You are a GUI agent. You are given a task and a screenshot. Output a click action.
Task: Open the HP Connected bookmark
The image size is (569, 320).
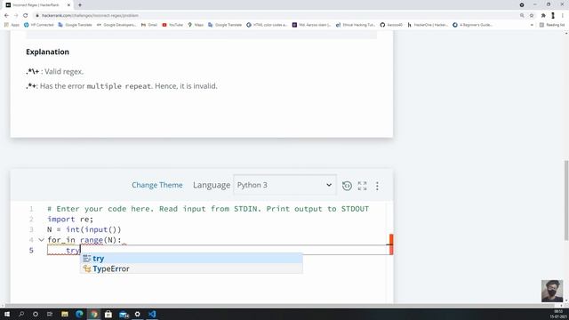38,25
